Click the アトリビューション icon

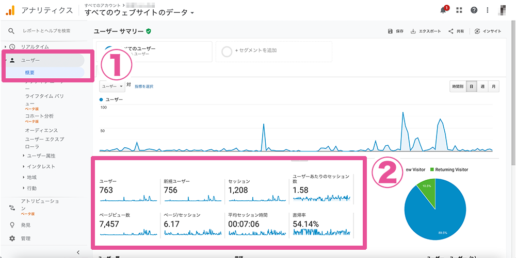coord(12,208)
